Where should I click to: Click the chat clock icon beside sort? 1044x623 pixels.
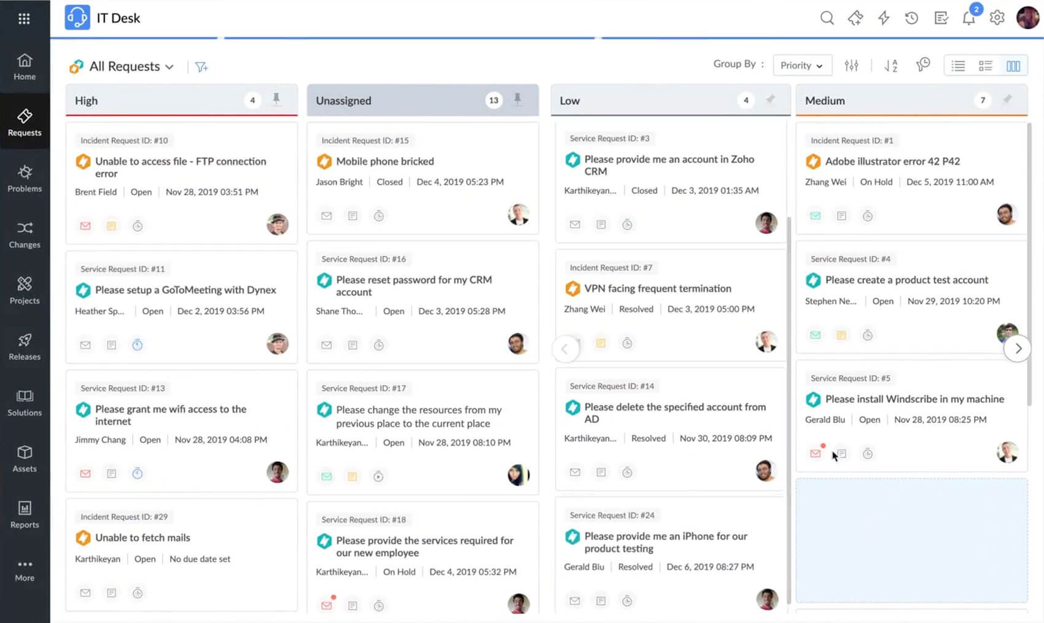[923, 65]
